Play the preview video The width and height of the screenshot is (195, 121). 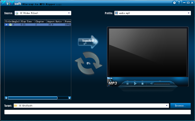click(x=135, y=84)
